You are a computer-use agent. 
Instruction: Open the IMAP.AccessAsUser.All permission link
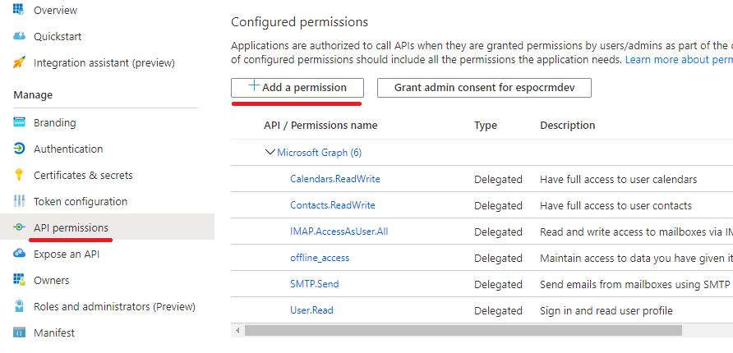[x=339, y=232]
